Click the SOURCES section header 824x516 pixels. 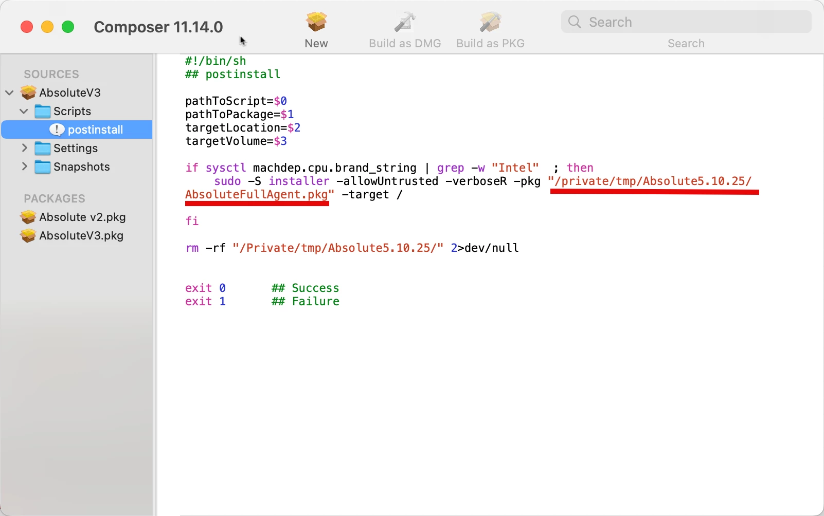[x=51, y=74]
